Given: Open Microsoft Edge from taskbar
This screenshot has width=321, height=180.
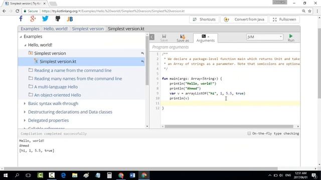Looking at the screenshot, I should (x=64, y=175).
